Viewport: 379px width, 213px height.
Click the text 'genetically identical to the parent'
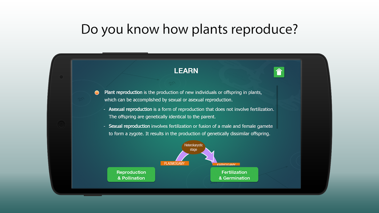click(180, 117)
